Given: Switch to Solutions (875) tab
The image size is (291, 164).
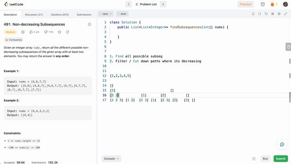Looking at the screenshot, I should tap(60, 15).
